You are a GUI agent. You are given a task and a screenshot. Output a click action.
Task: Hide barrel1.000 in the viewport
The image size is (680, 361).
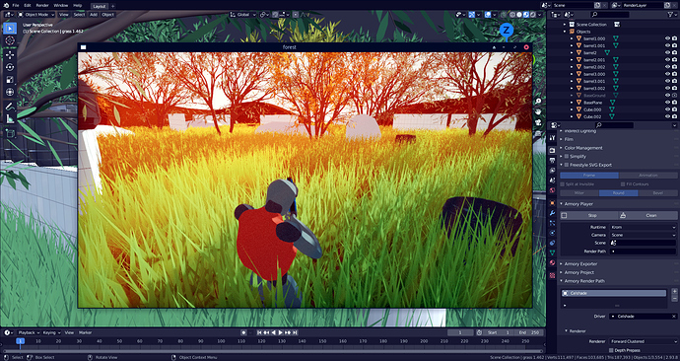coord(667,38)
